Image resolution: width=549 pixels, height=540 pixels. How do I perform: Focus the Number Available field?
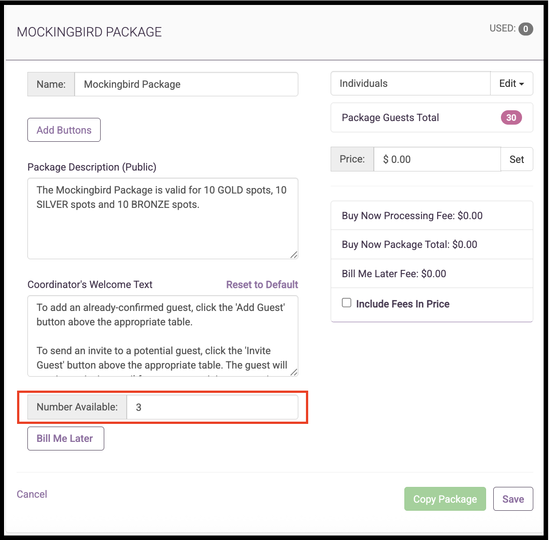213,407
